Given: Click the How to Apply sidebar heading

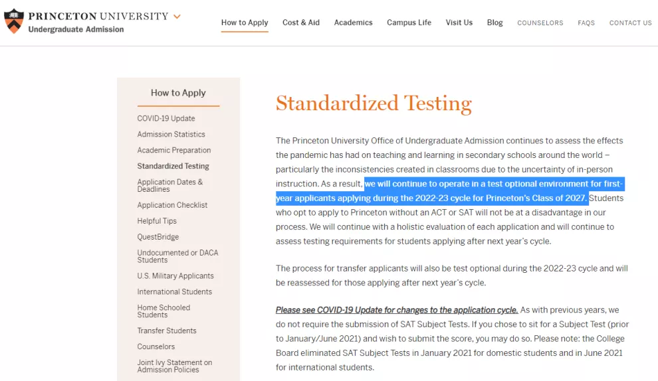Looking at the screenshot, I should [178, 93].
